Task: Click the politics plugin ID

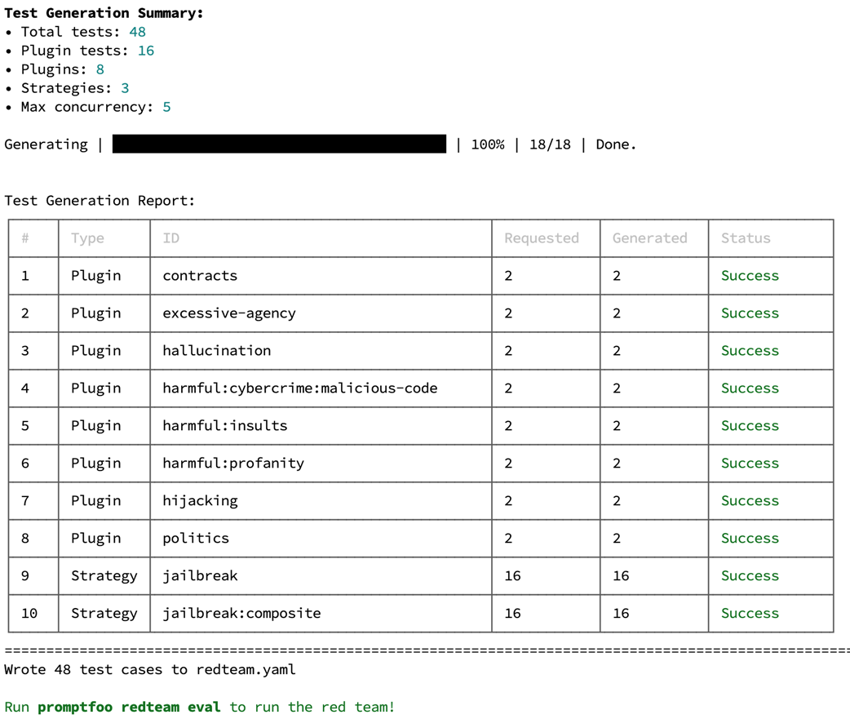Action: pos(196,538)
